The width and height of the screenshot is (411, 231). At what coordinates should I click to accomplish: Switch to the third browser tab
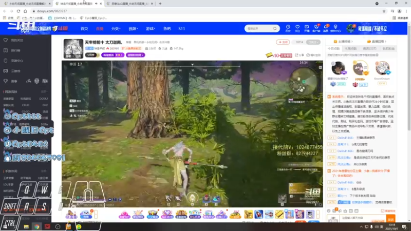pos(130,4)
